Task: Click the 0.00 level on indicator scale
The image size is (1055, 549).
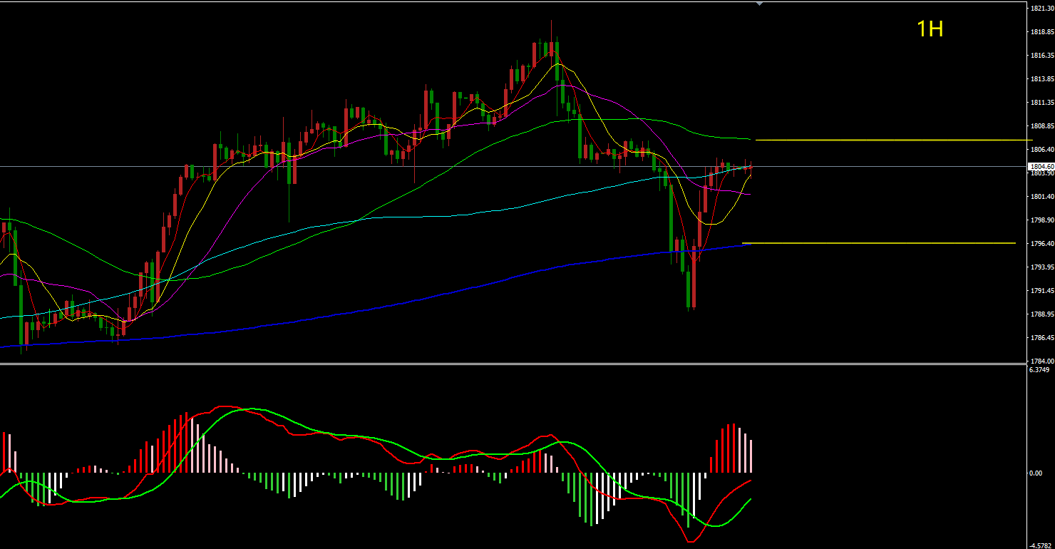Action: [1035, 473]
